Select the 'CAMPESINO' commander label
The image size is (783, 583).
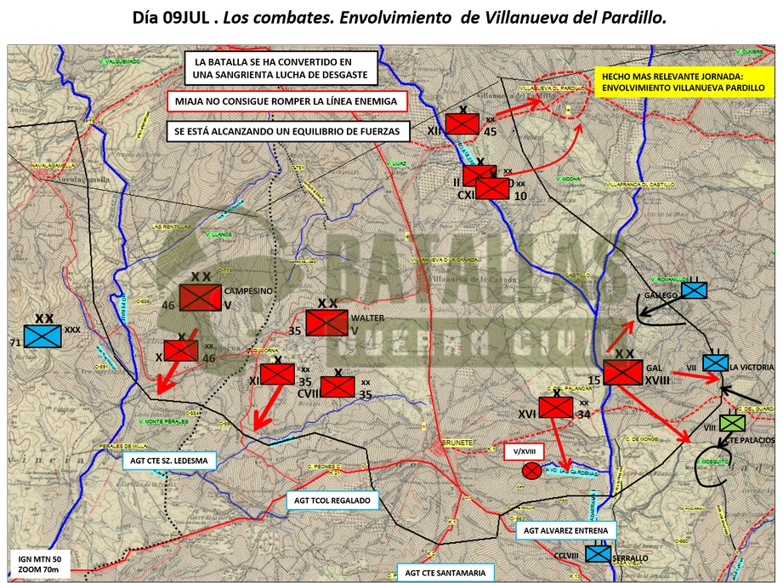coord(248,291)
